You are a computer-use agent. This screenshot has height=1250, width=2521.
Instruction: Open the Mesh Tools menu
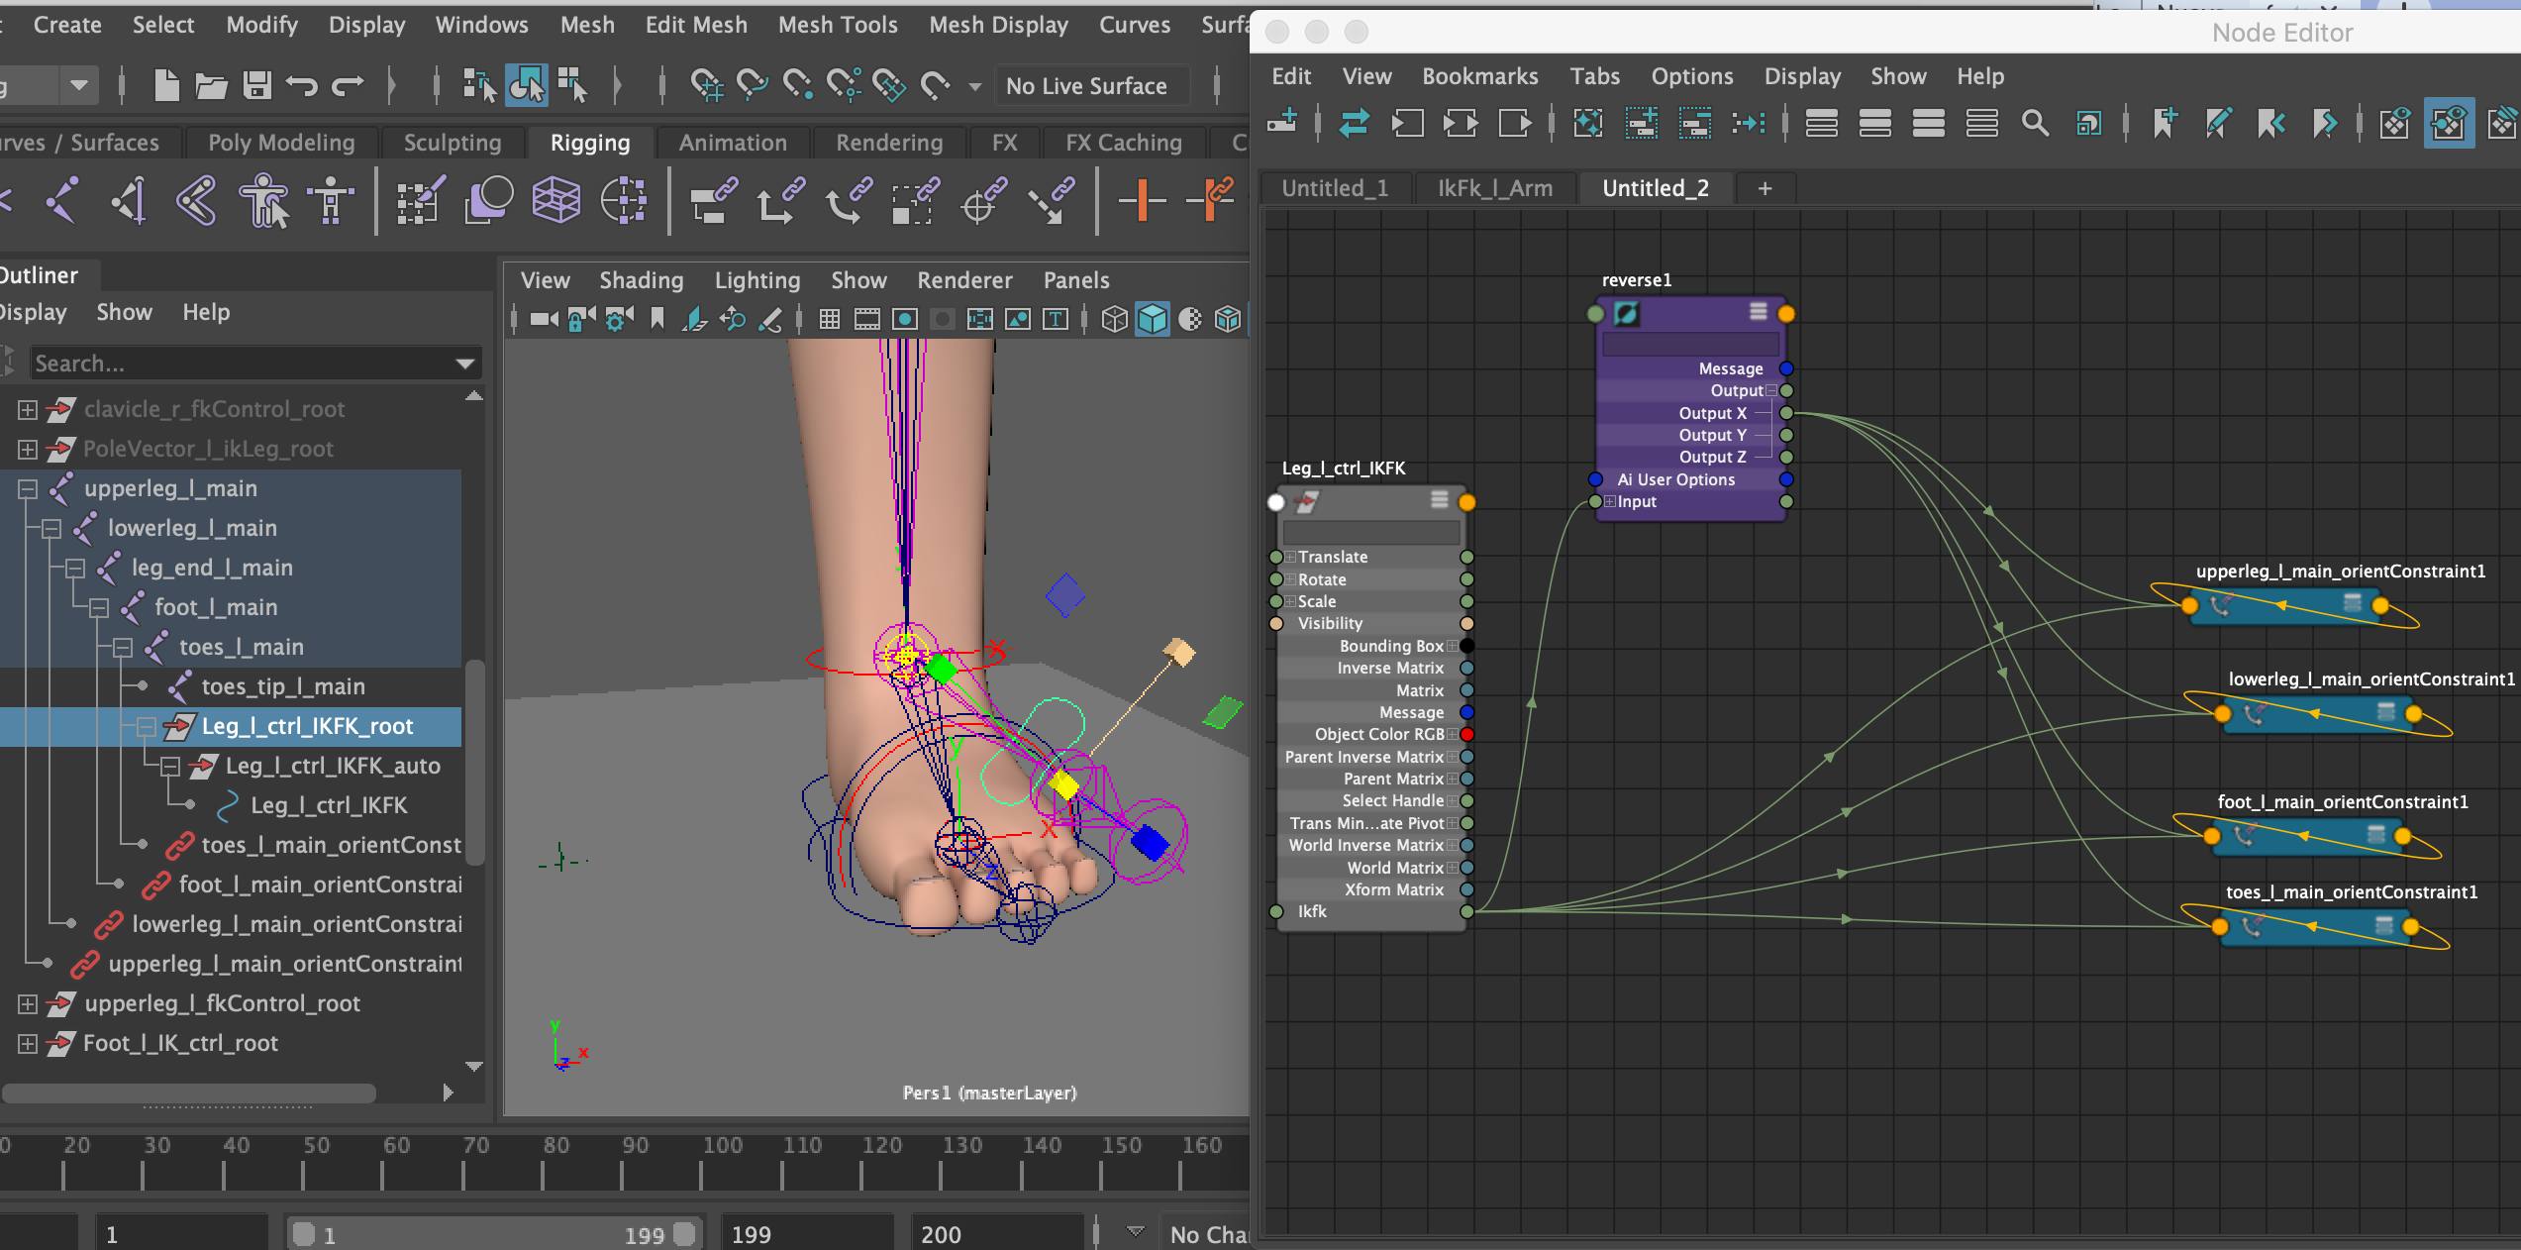coord(837,25)
